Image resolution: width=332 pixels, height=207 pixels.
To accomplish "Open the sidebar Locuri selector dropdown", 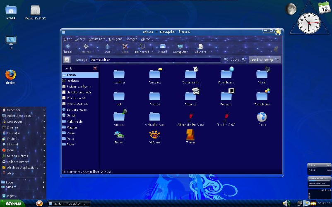I will pos(70,69).
